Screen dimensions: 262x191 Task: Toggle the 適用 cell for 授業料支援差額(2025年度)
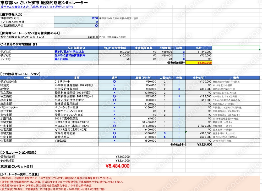[x=114, y=92]
